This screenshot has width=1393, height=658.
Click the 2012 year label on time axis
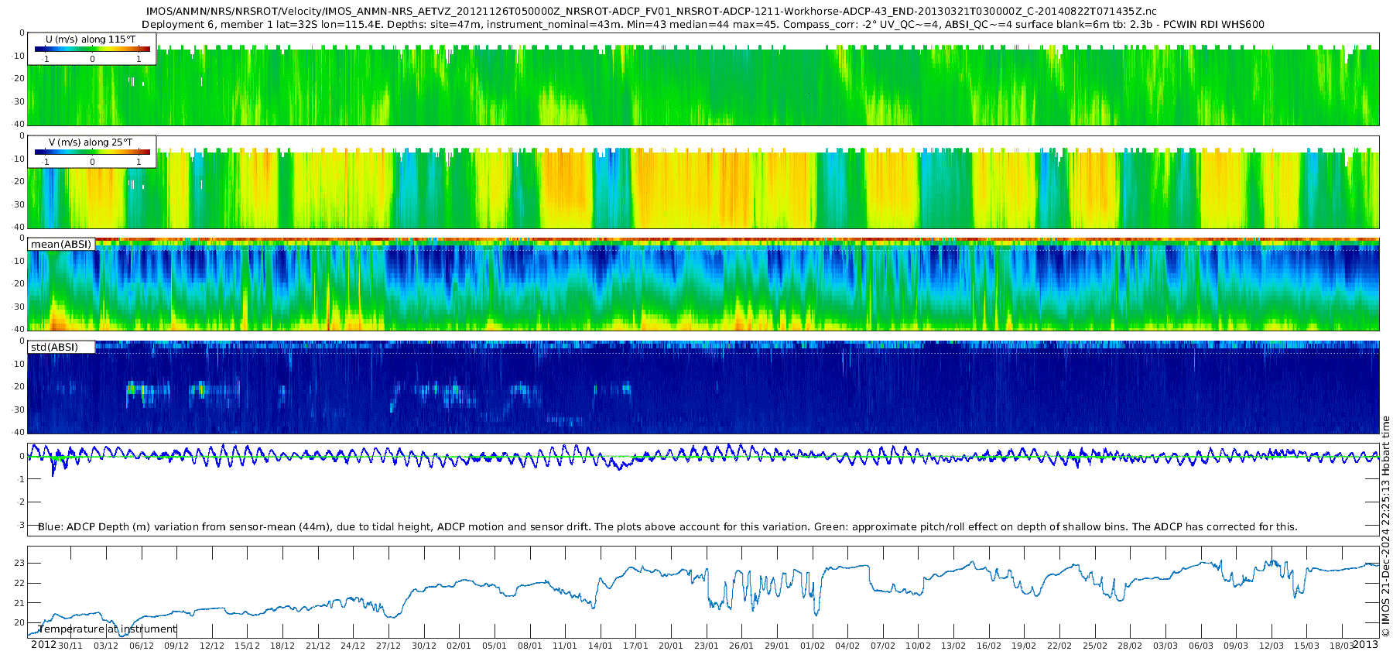pyautogui.click(x=43, y=645)
